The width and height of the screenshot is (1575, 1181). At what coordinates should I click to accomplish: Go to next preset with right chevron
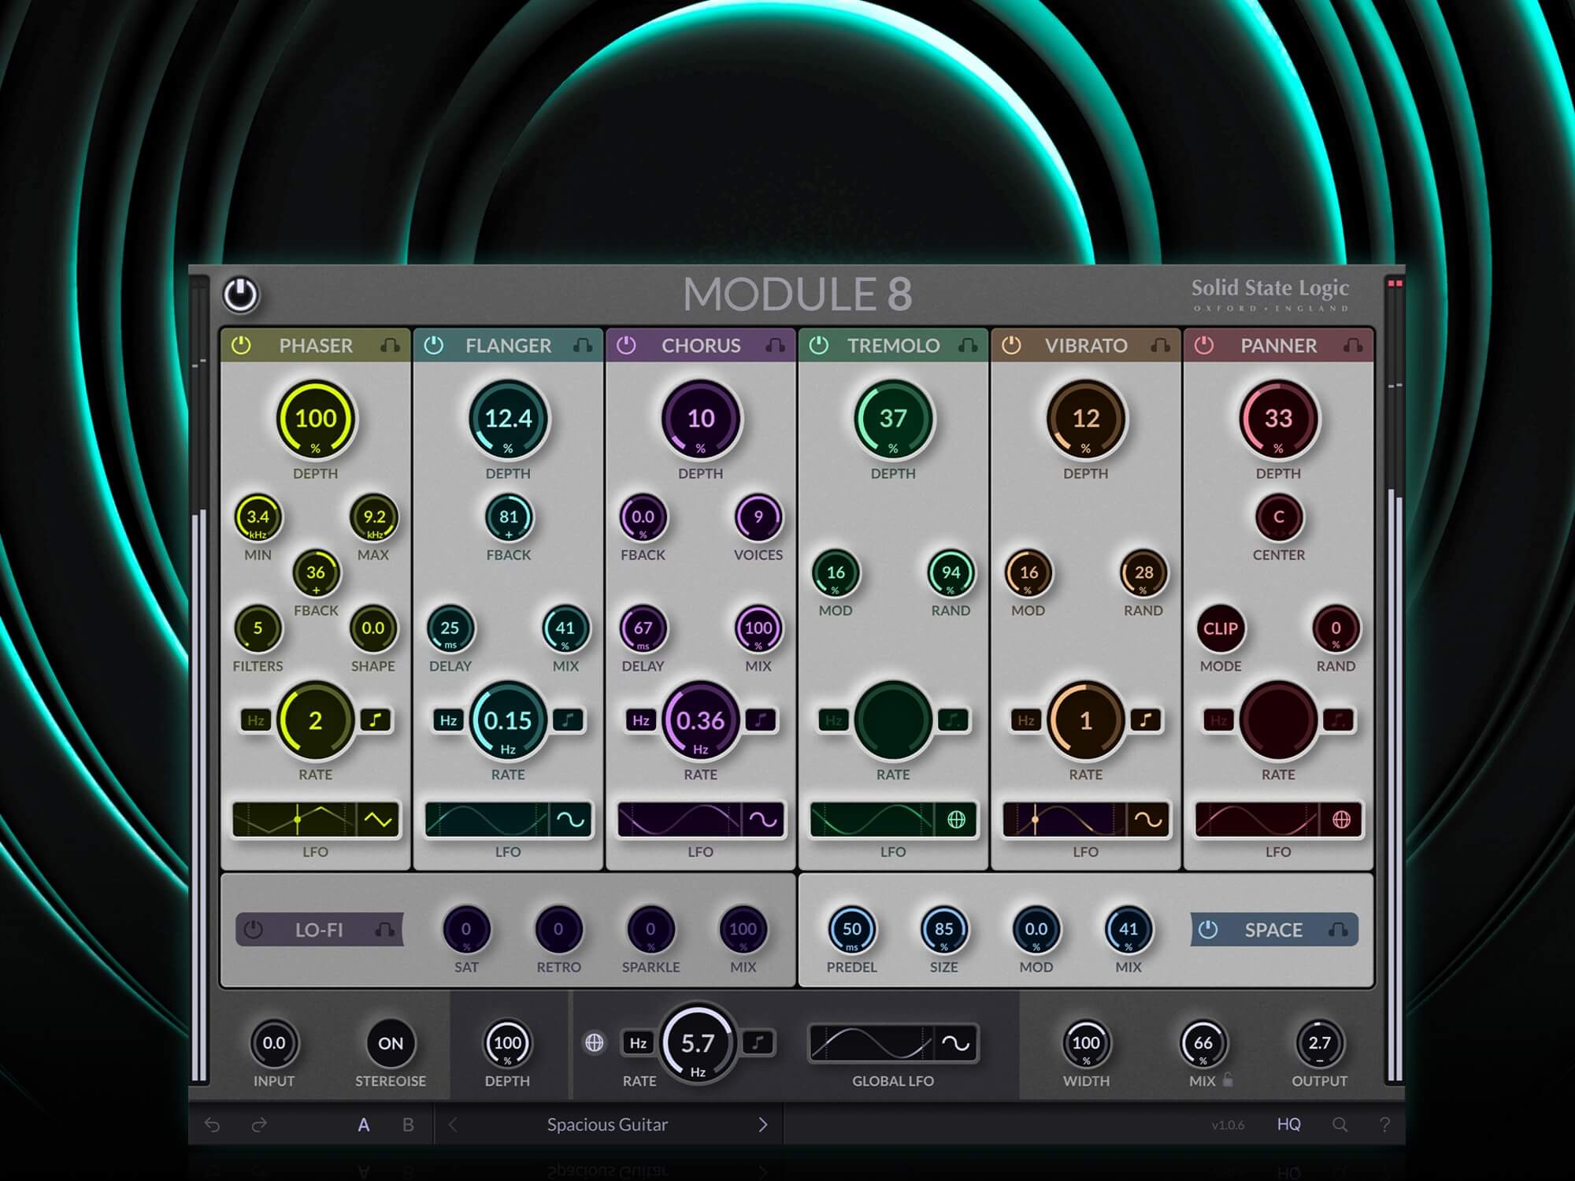coord(762,1125)
